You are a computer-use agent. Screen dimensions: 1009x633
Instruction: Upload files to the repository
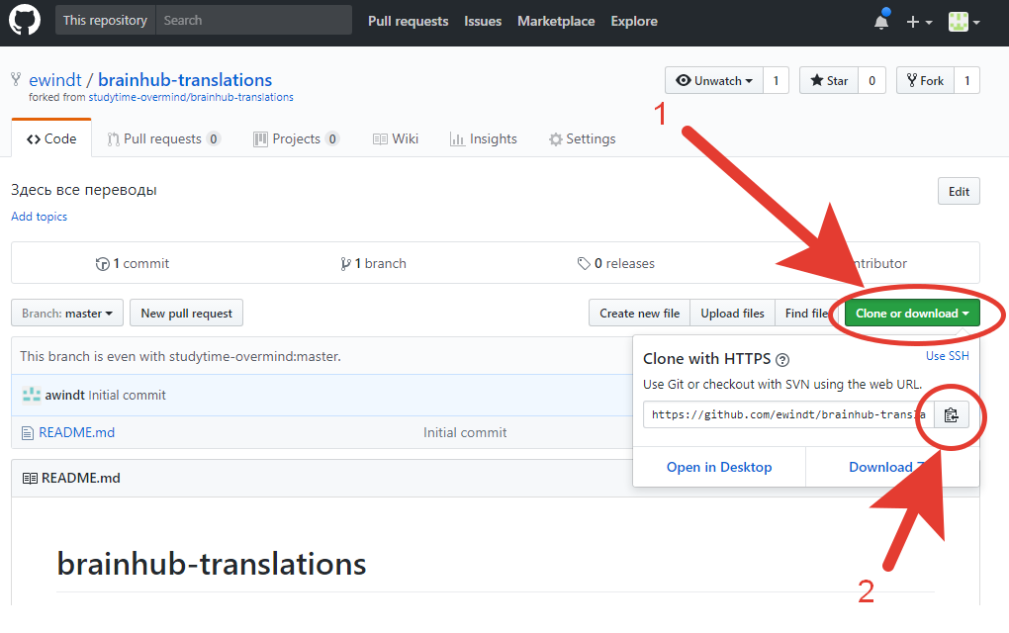click(732, 314)
